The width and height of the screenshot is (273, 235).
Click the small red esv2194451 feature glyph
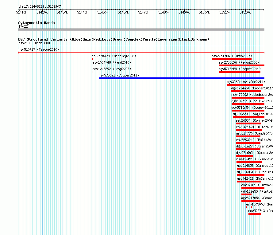click(93, 59)
